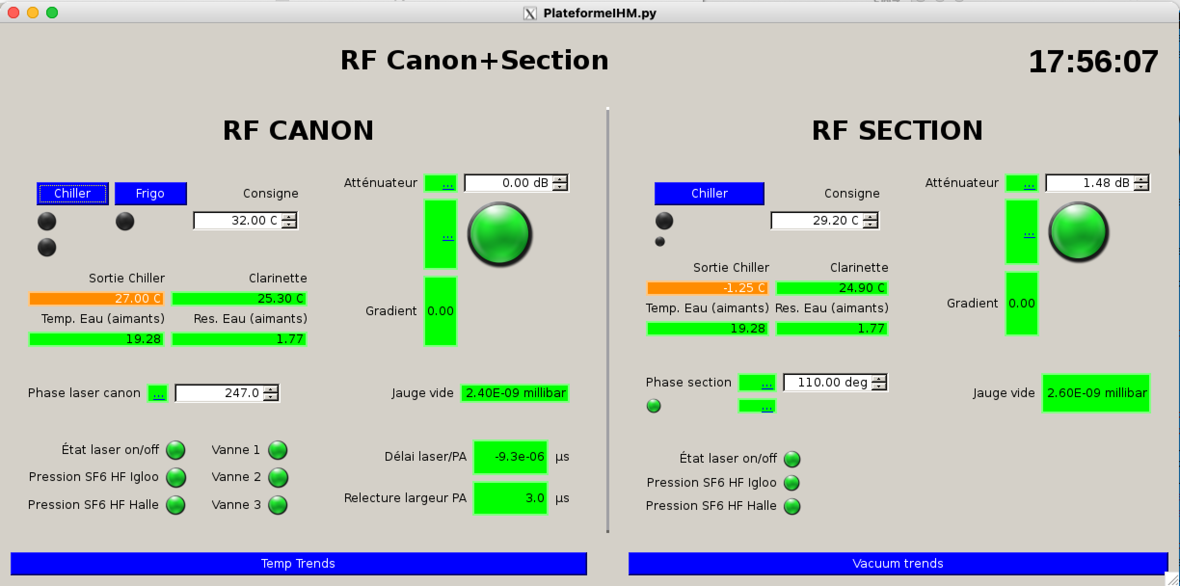The height and width of the screenshot is (586, 1180).
Task: Toggle the RF Section Chiller button
Action: pyautogui.click(x=709, y=194)
